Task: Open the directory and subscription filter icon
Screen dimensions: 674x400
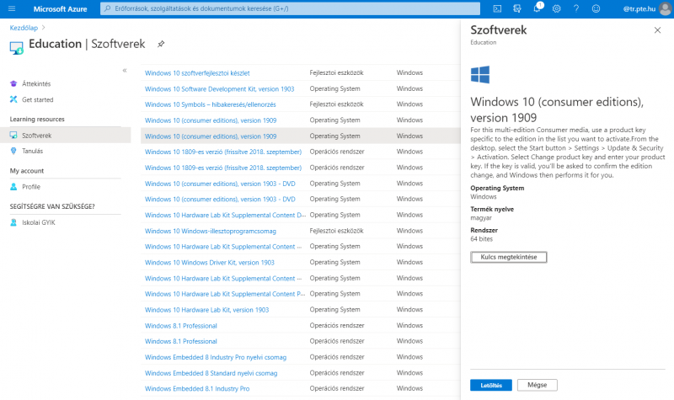Action: pyautogui.click(x=517, y=8)
